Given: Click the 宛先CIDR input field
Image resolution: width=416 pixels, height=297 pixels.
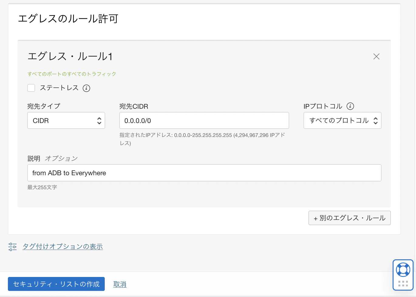Looking at the screenshot, I should coord(204,121).
